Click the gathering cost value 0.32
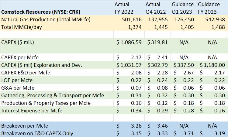This screenshot has width=228, height=137. pos(162,95)
